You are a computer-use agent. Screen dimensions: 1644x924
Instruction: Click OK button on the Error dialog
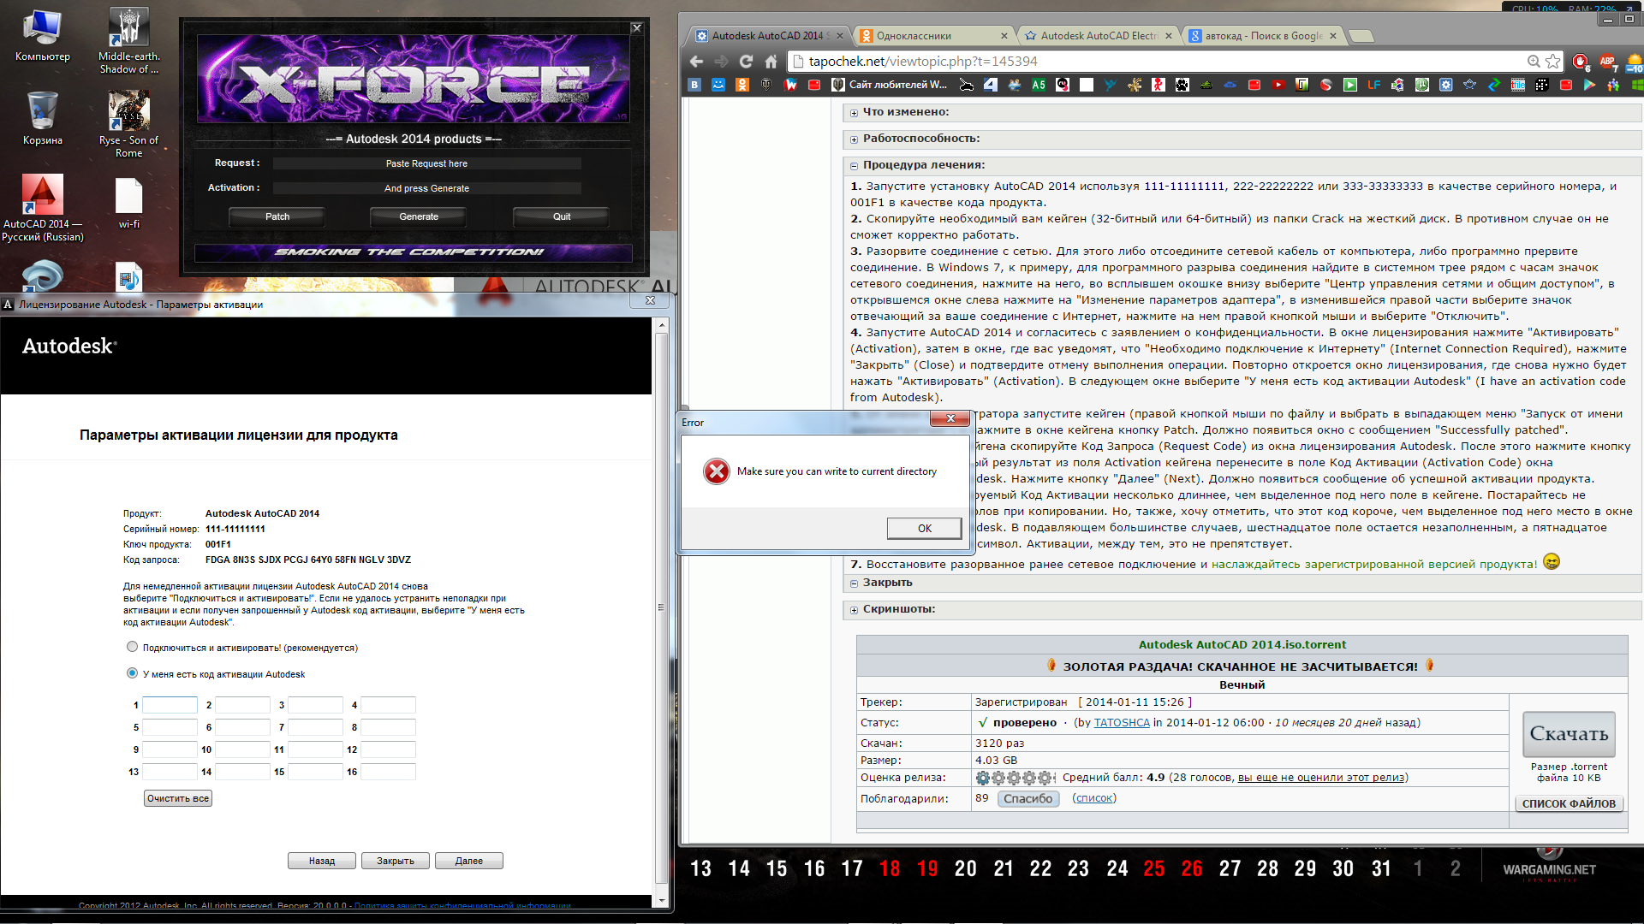point(924,528)
